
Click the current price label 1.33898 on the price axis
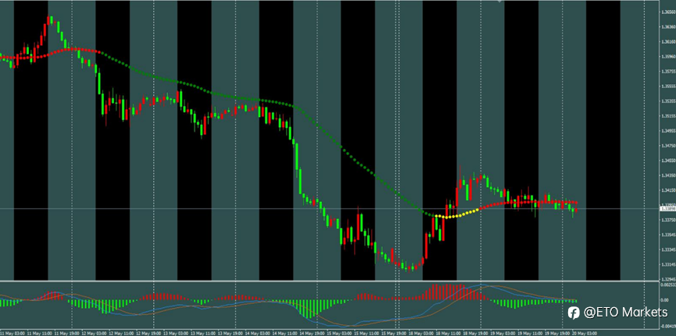pos(668,209)
